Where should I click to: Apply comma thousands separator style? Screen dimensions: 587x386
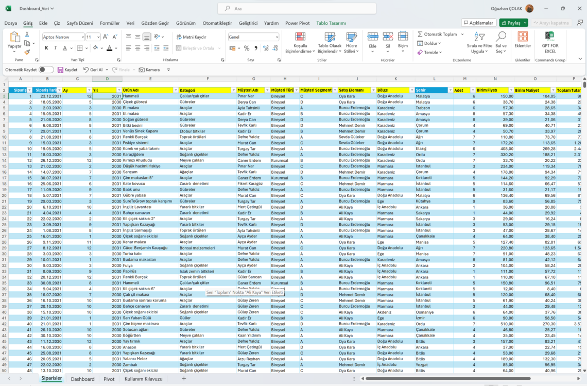256,48
